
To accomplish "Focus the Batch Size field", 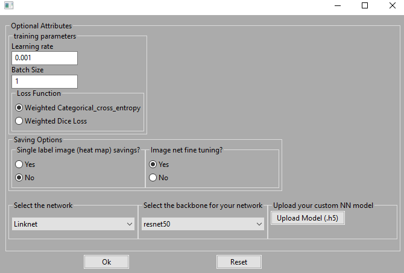I will 45,81.
